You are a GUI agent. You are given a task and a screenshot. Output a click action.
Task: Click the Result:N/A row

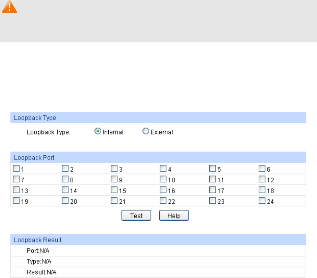tap(158, 272)
